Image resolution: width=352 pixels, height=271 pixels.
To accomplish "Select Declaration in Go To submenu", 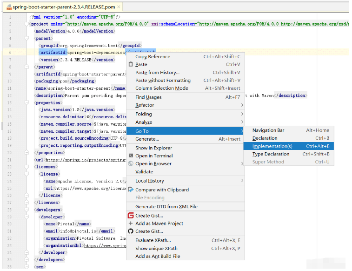I will point(289,138).
